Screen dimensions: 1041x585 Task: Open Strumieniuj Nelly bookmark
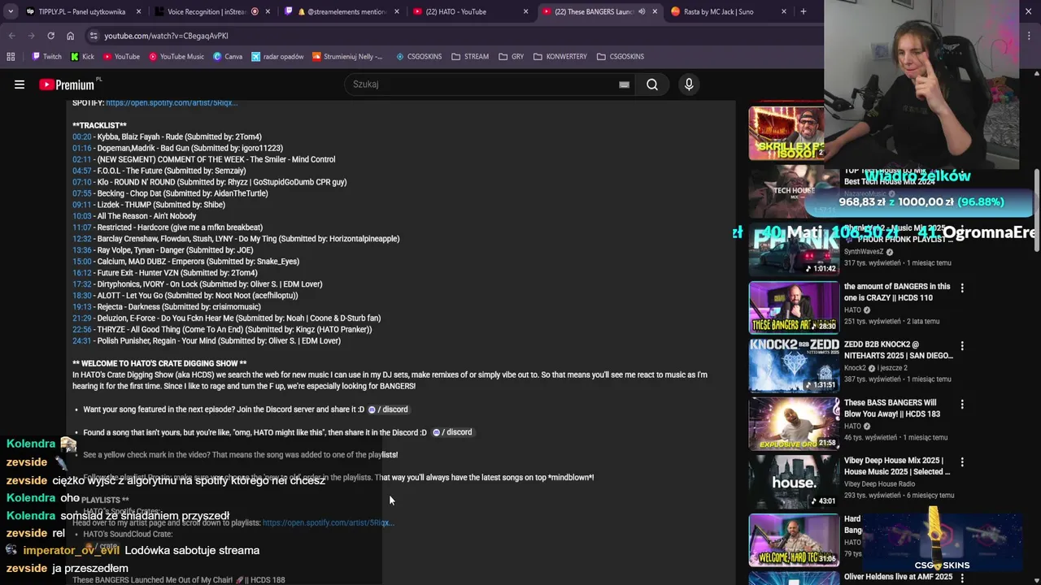pyautogui.click(x=347, y=57)
